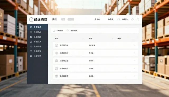Click the first table row's name text
This screenshot has width=169, height=97.
coord(64,45)
